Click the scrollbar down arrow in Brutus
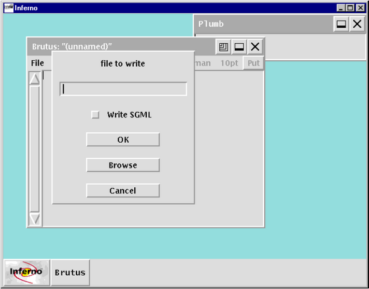 click(34, 219)
